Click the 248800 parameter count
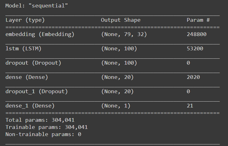 pos(196,34)
